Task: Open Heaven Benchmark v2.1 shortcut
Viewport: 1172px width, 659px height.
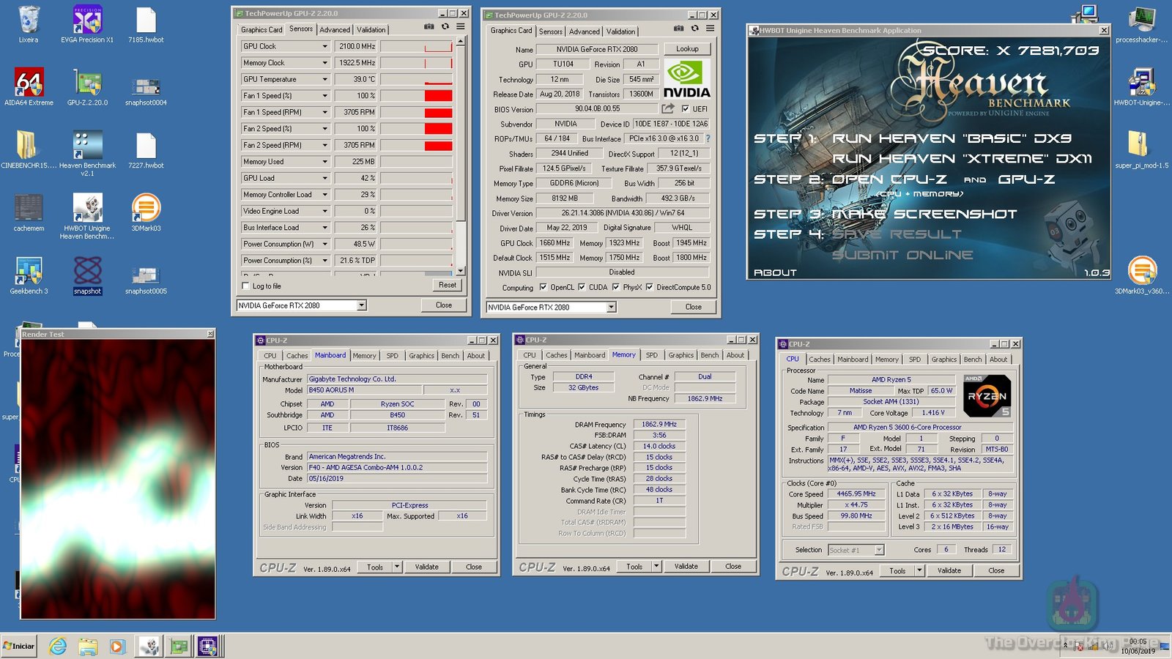Action: pos(87,144)
